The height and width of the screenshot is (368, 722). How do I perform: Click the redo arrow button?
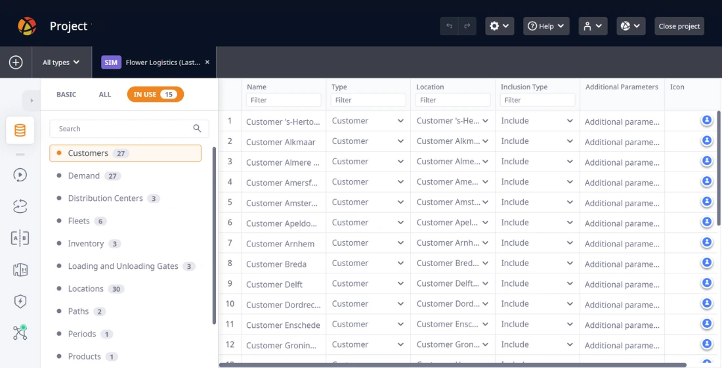click(x=467, y=26)
